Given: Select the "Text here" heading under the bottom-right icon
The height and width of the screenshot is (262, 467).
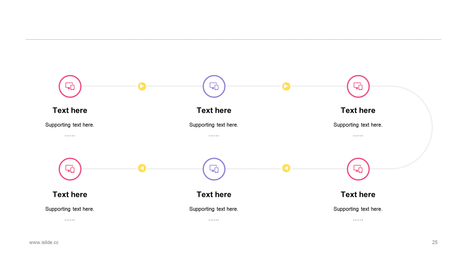Looking at the screenshot, I should tap(358, 194).
